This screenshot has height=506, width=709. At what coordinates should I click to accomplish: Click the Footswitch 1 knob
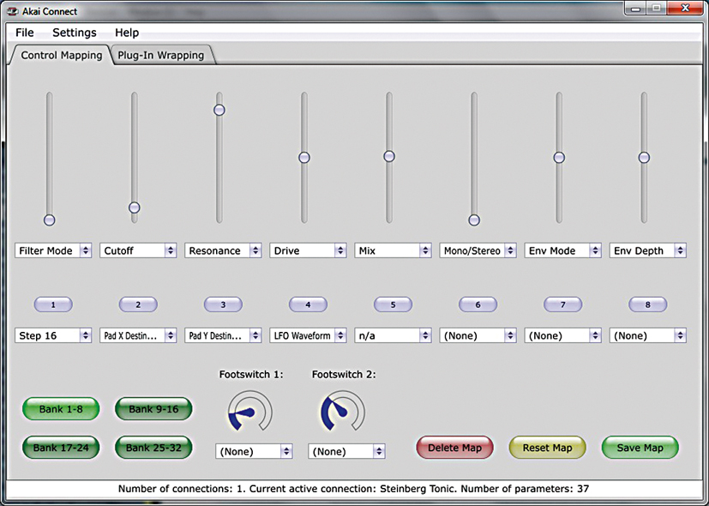click(250, 411)
